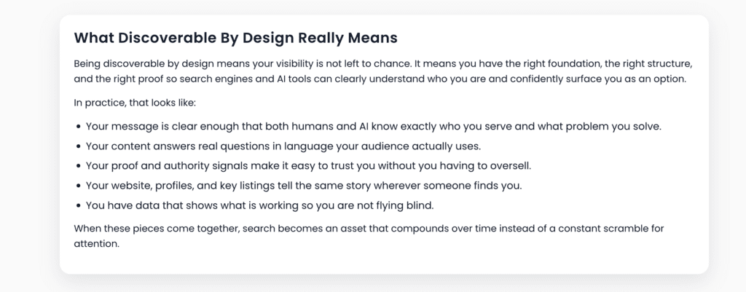Image resolution: width=746 pixels, height=292 pixels.
Task: Click the bullet dot before 'You have data'
Action: pos(78,205)
